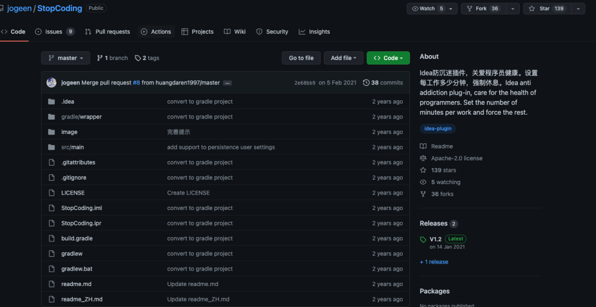596x307 pixels.
Task: Open the green Code dropdown
Action: (x=388, y=58)
